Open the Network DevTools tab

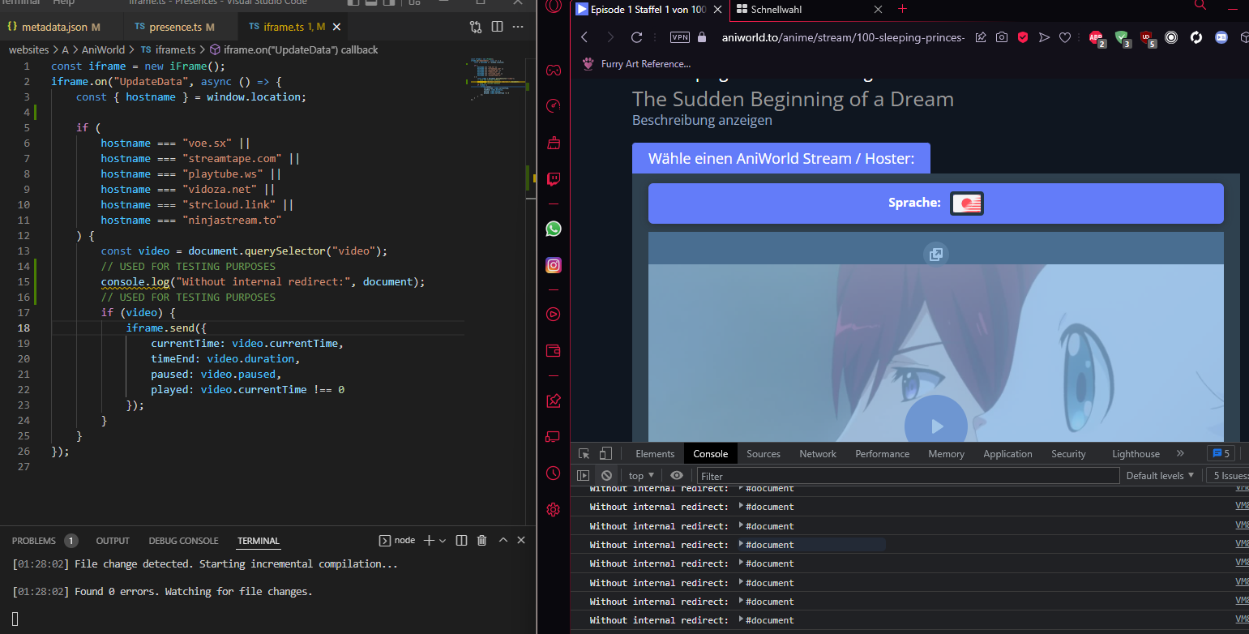coord(818,454)
